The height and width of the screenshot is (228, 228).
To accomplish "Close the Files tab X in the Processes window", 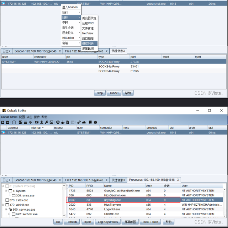I will 107,180.
